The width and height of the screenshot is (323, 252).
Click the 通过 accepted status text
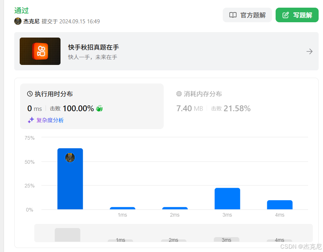tap(22, 11)
